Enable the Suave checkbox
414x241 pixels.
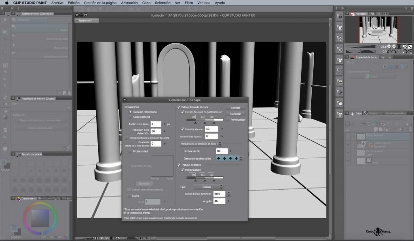[129, 196]
